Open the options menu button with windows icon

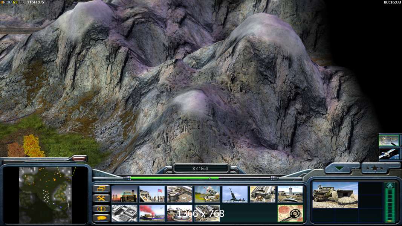tap(101, 189)
